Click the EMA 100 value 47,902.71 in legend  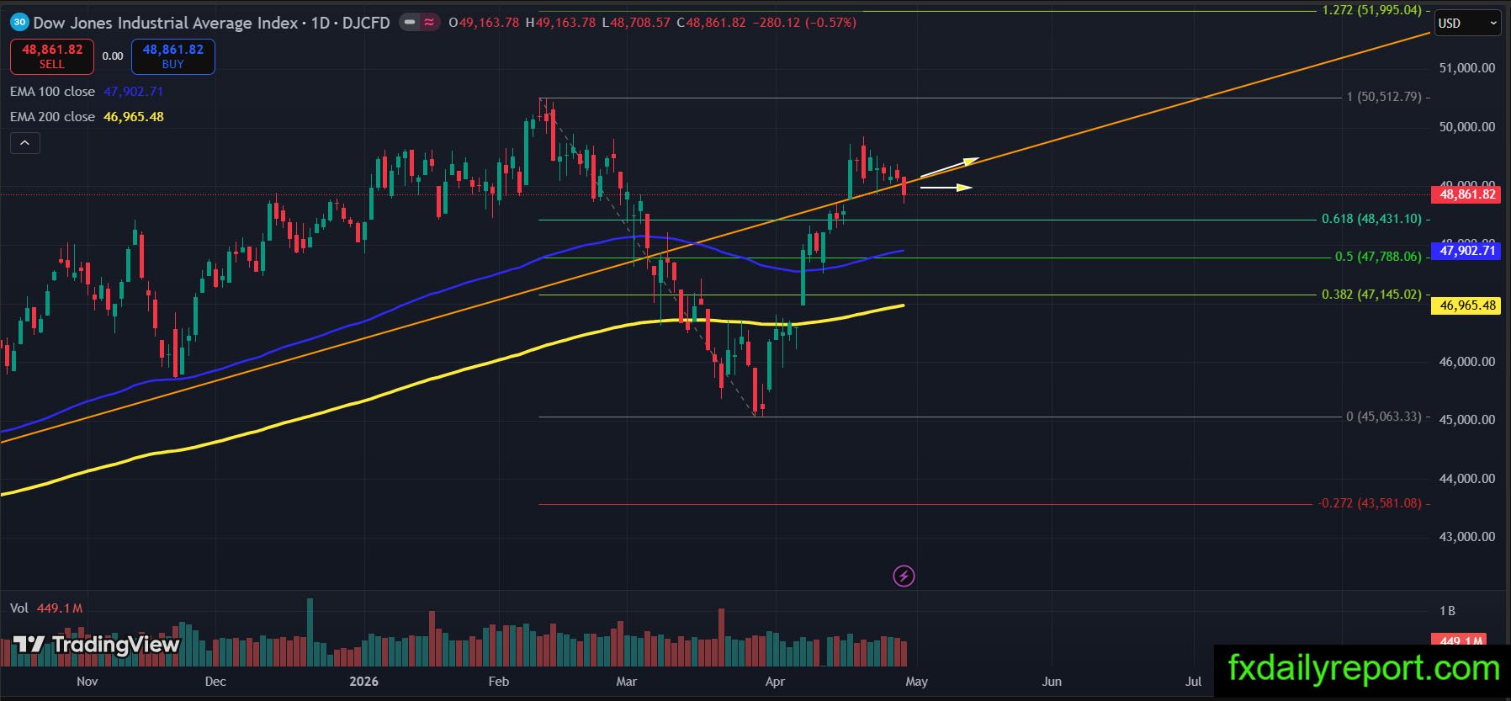[x=133, y=92]
